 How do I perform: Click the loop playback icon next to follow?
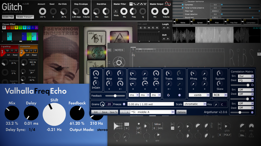click(x=160, y=128)
